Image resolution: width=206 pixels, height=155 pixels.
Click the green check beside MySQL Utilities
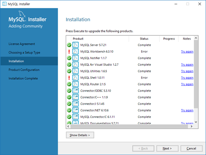pyautogui.click(x=69, y=71)
